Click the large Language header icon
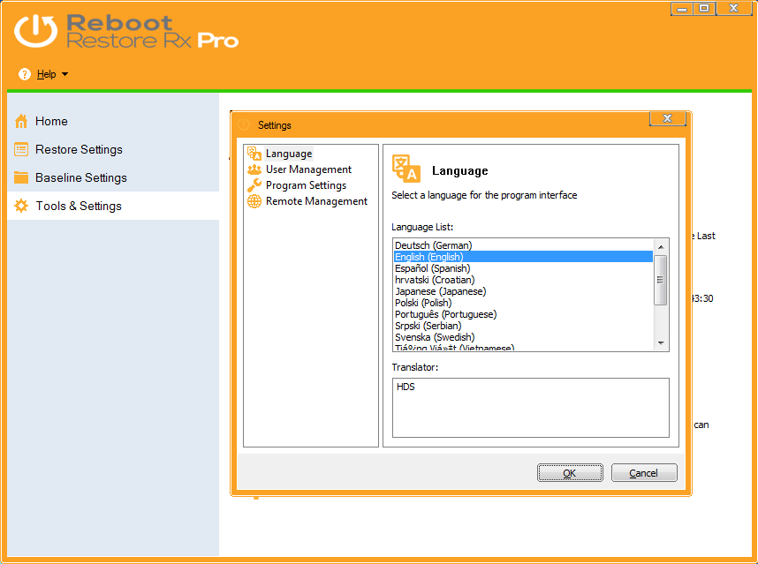 [x=406, y=169]
